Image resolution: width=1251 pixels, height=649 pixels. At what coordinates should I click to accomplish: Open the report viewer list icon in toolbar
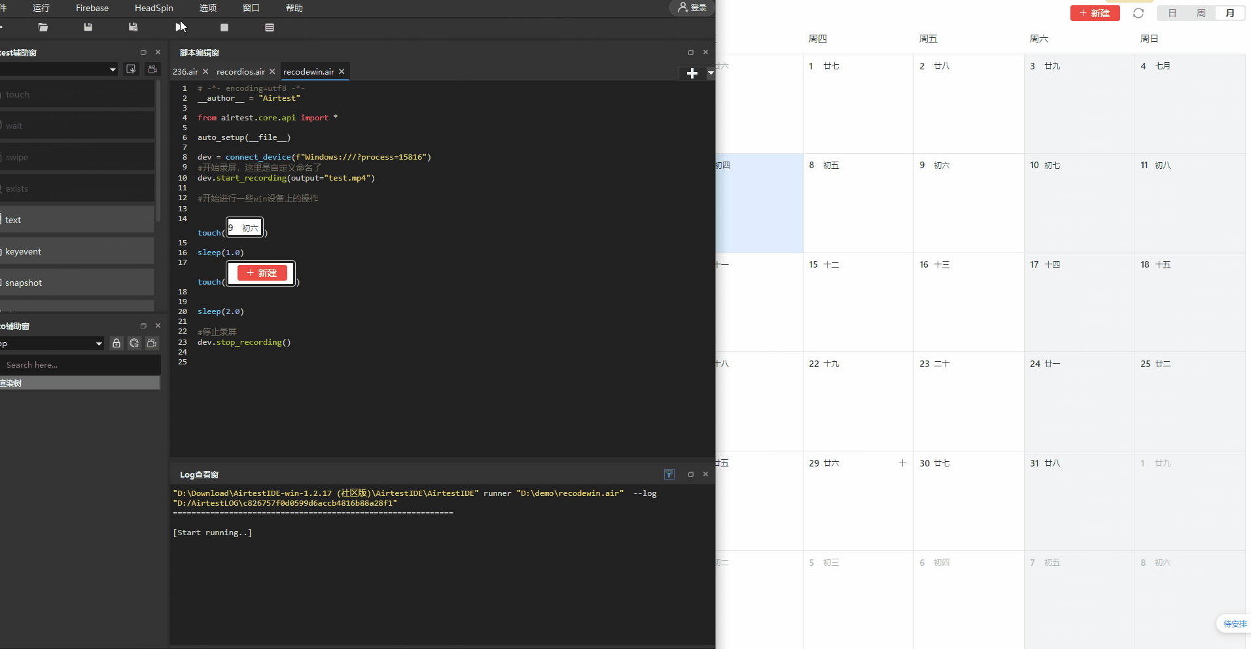pyautogui.click(x=270, y=27)
